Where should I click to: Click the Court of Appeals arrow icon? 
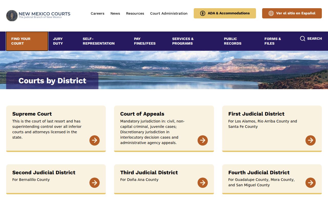pos(203,140)
